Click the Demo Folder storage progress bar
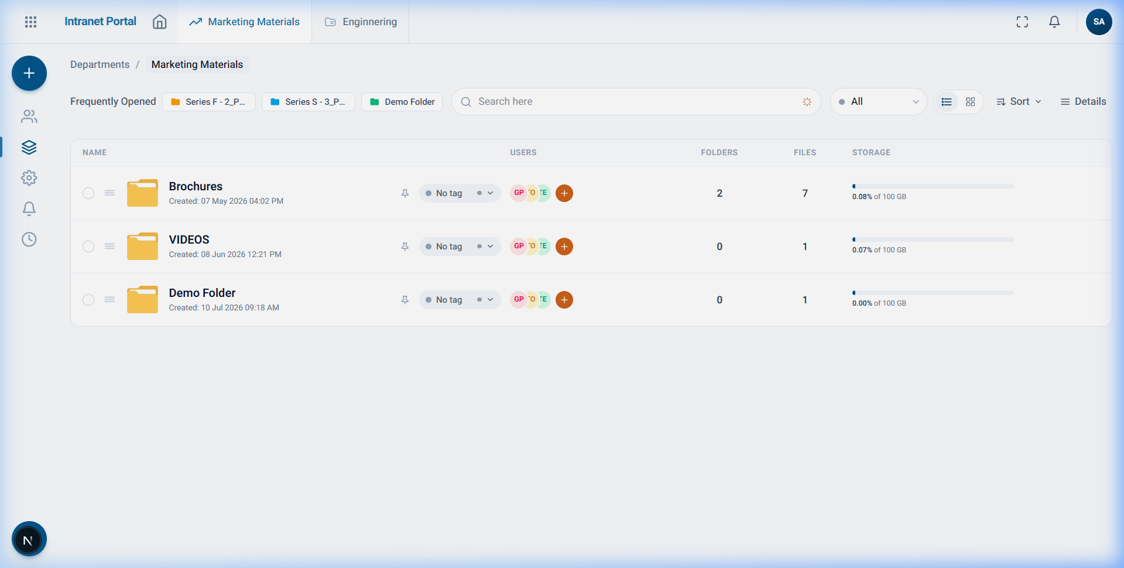The height and width of the screenshot is (568, 1124). tap(933, 293)
